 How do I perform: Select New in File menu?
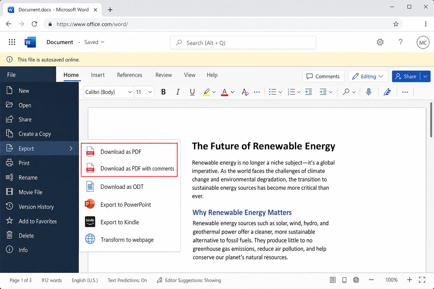click(39, 91)
